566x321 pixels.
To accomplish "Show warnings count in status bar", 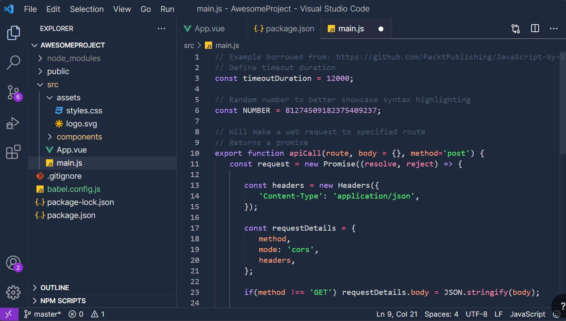I will pos(98,314).
